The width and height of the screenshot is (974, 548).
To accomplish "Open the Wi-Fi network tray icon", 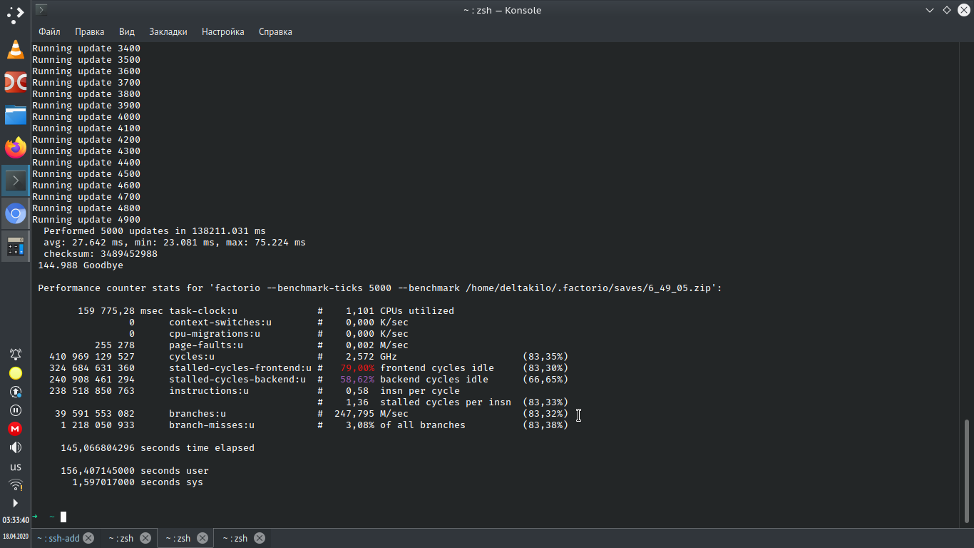I will click(x=15, y=485).
